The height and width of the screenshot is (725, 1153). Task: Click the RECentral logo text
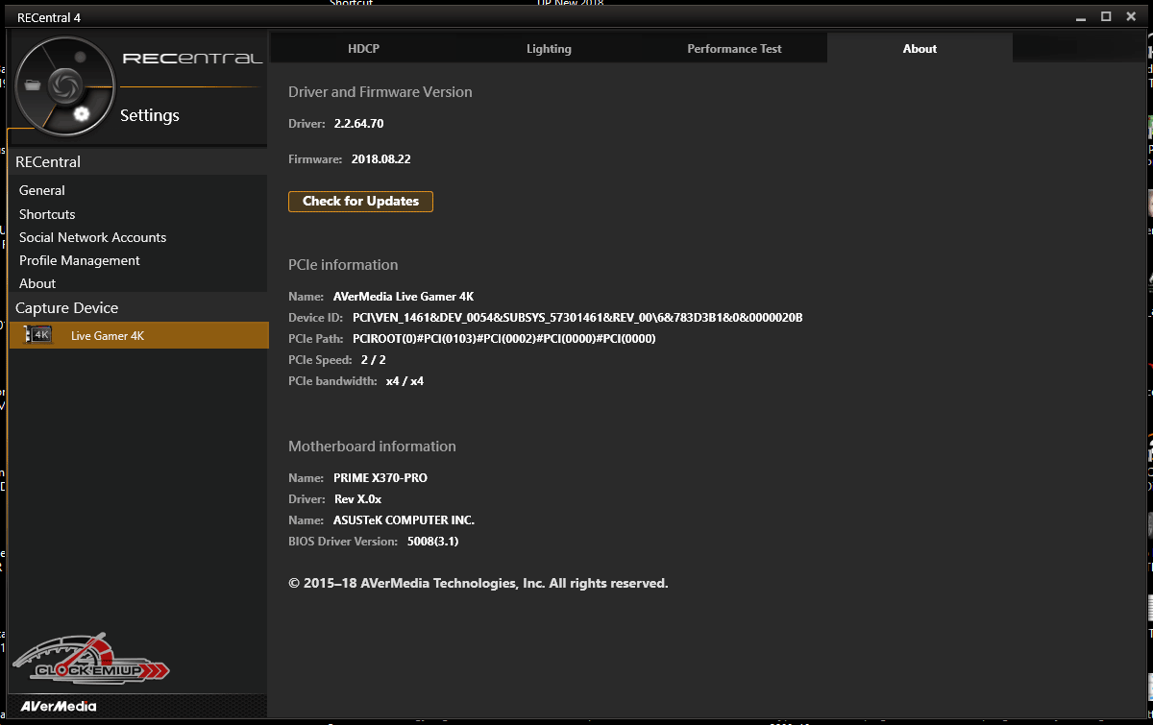[x=192, y=59]
